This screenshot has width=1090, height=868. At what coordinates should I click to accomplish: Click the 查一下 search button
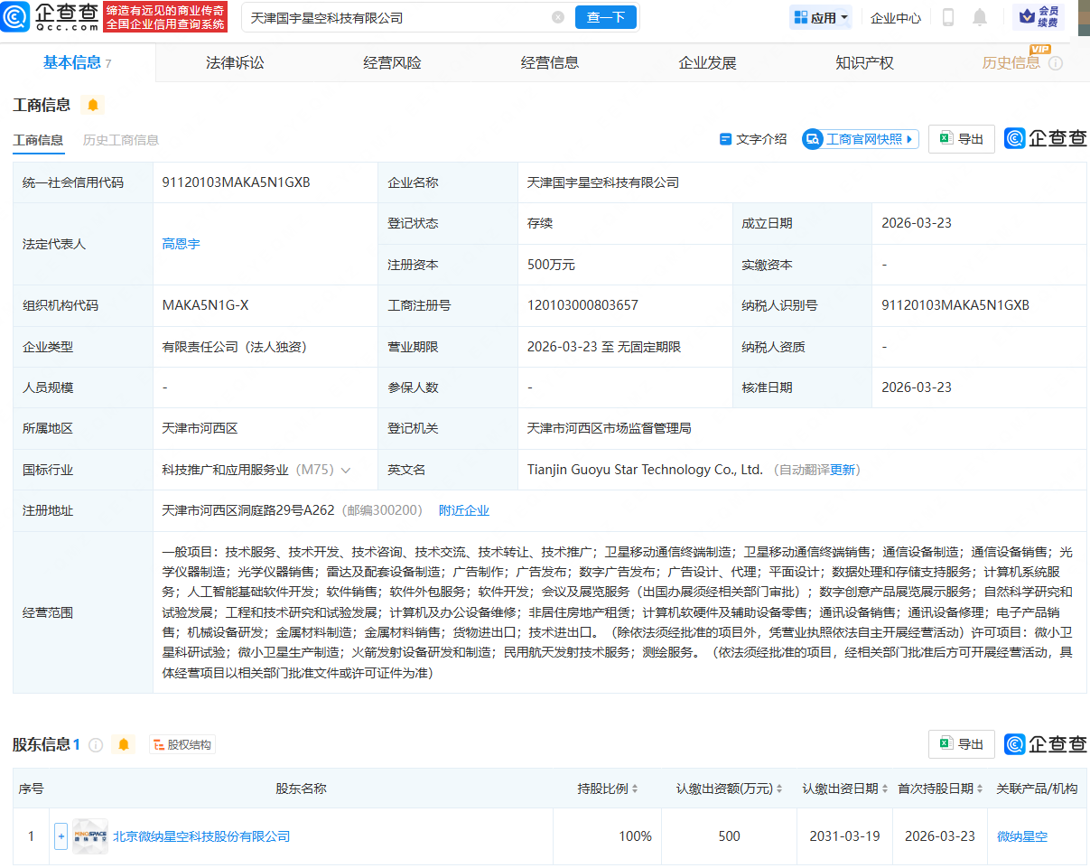pos(605,17)
